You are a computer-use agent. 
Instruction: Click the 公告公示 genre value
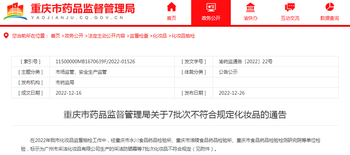click(228, 72)
